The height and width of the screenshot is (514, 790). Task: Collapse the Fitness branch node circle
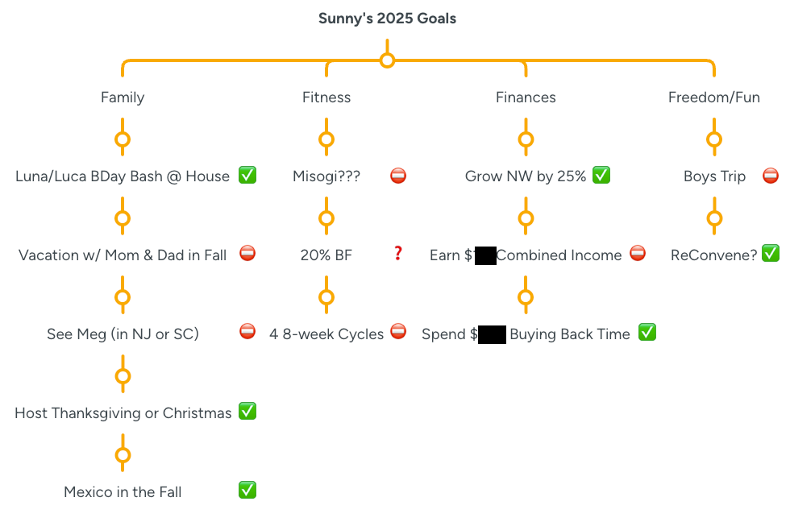click(326, 139)
